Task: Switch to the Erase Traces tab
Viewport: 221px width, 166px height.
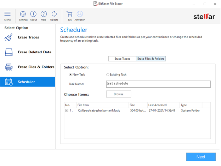Action: pos(122,59)
